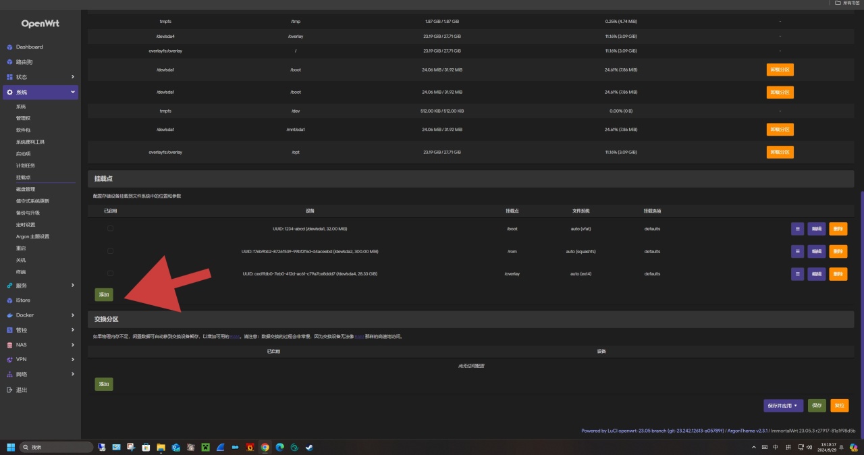Click the OpenWrt logo
This screenshot has width=864, height=455.
click(40, 24)
